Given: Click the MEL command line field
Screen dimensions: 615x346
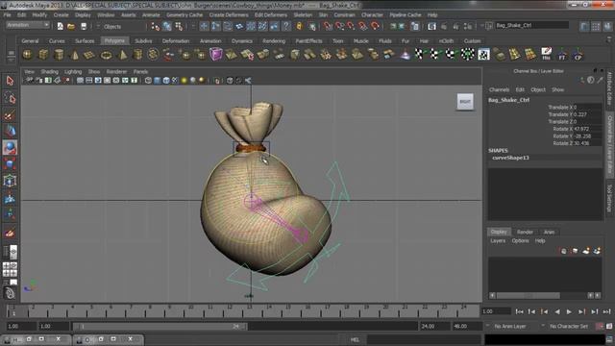Looking at the screenshot, I should (x=424, y=339).
